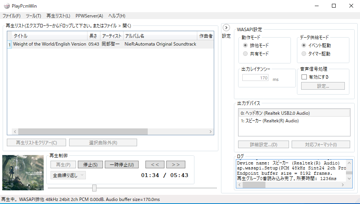Pause playback with 一時停止(U) button
This screenshot has height=204, width=360.
pos(122,164)
